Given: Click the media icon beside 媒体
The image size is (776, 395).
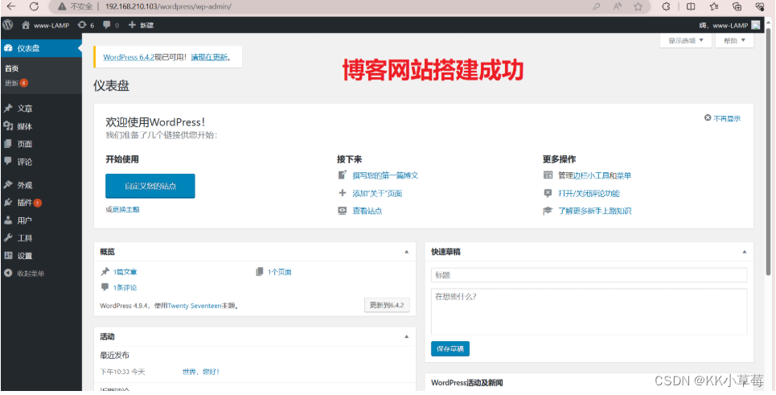Looking at the screenshot, I should [8, 126].
